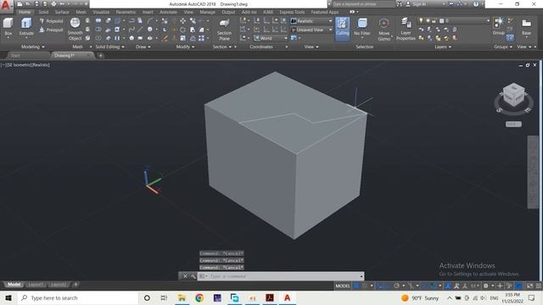
Task: Switch to the Solid ribbon tab
Action: 43,12
